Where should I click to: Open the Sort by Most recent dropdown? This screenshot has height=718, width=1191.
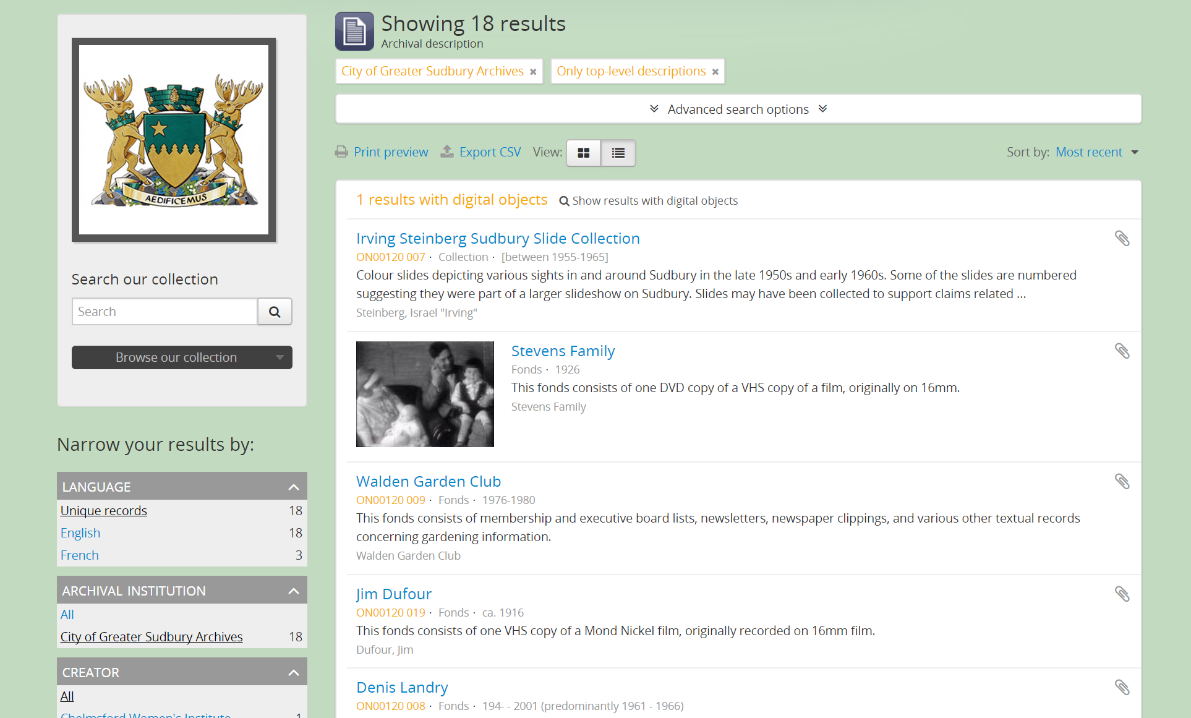tap(1096, 152)
